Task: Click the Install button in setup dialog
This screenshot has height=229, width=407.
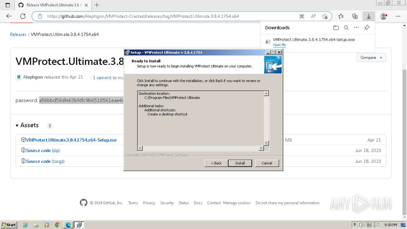Action: tap(240, 163)
